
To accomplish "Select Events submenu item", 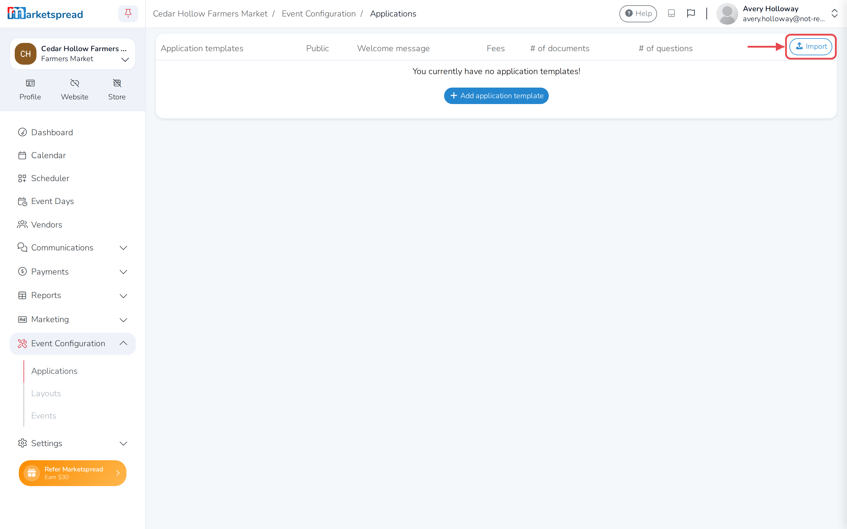I will [x=44, y=416].
